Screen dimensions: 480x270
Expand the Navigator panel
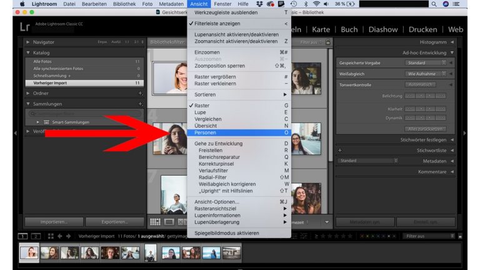click(x=28, y=42)
